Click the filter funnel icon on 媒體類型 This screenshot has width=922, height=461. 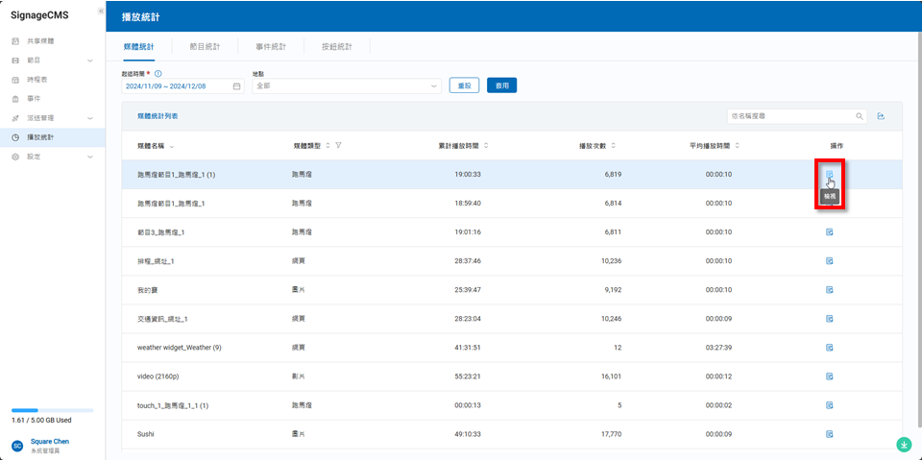339,145
